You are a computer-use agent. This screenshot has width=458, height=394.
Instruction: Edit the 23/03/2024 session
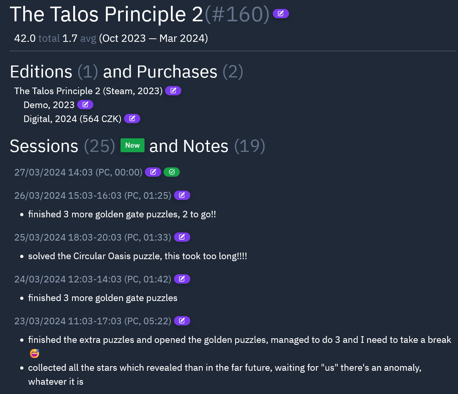[x=182, y=321]
